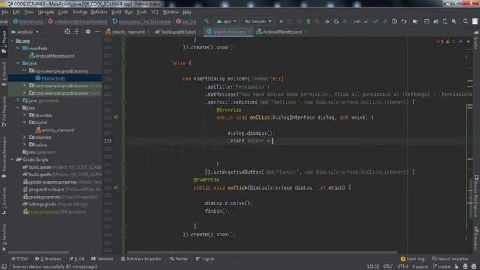Open the Android project view dropdown

tap(25, 31)
